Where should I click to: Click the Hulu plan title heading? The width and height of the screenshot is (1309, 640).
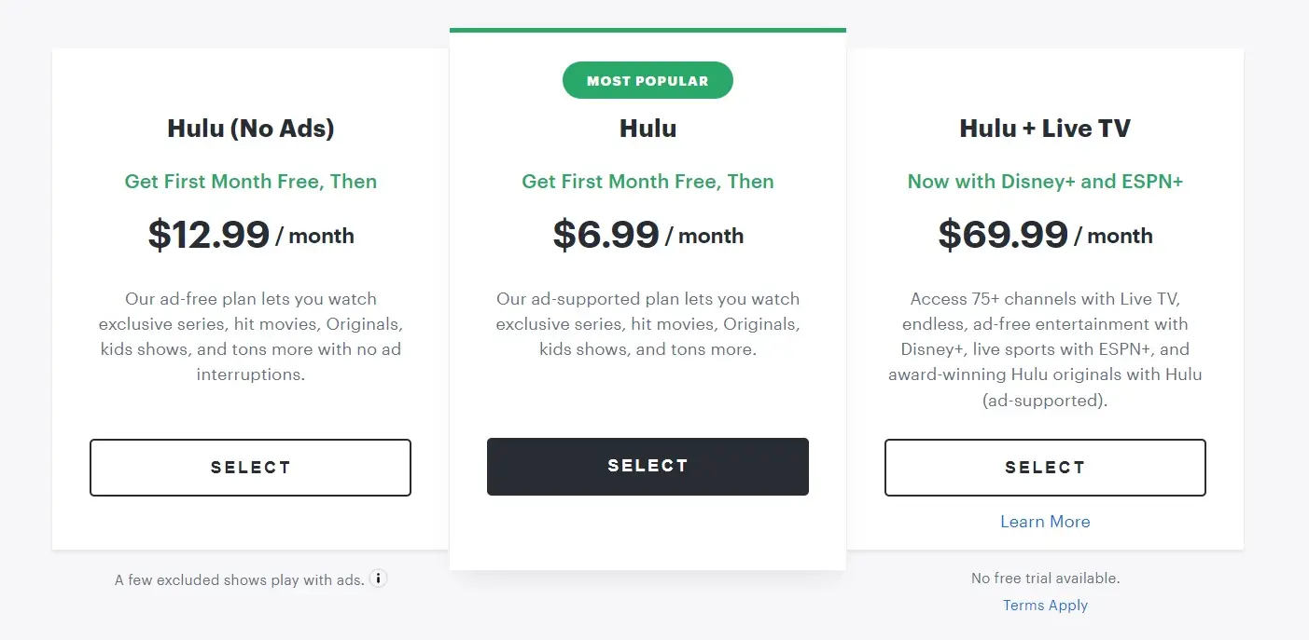pyautogui.click(x=648, y=129)
